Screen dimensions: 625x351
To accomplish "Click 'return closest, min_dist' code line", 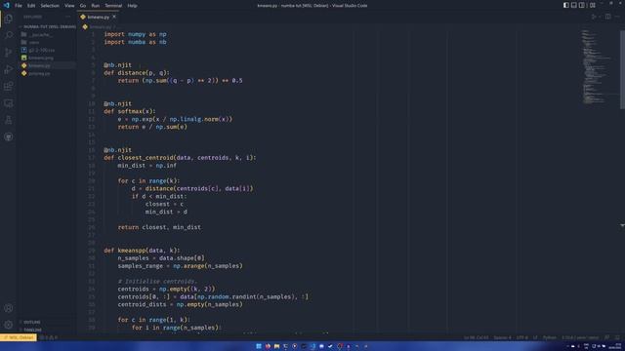I will (x=159, y=227).
